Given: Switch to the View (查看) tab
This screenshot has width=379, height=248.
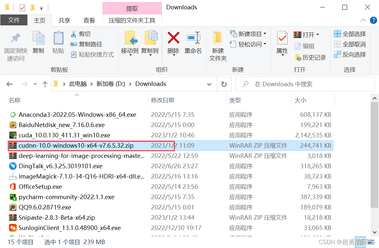Looking at the screenshot, I should click(x=89, y=20).
